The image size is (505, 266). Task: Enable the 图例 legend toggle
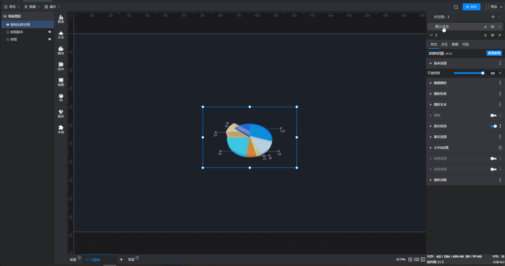[493, 115]
